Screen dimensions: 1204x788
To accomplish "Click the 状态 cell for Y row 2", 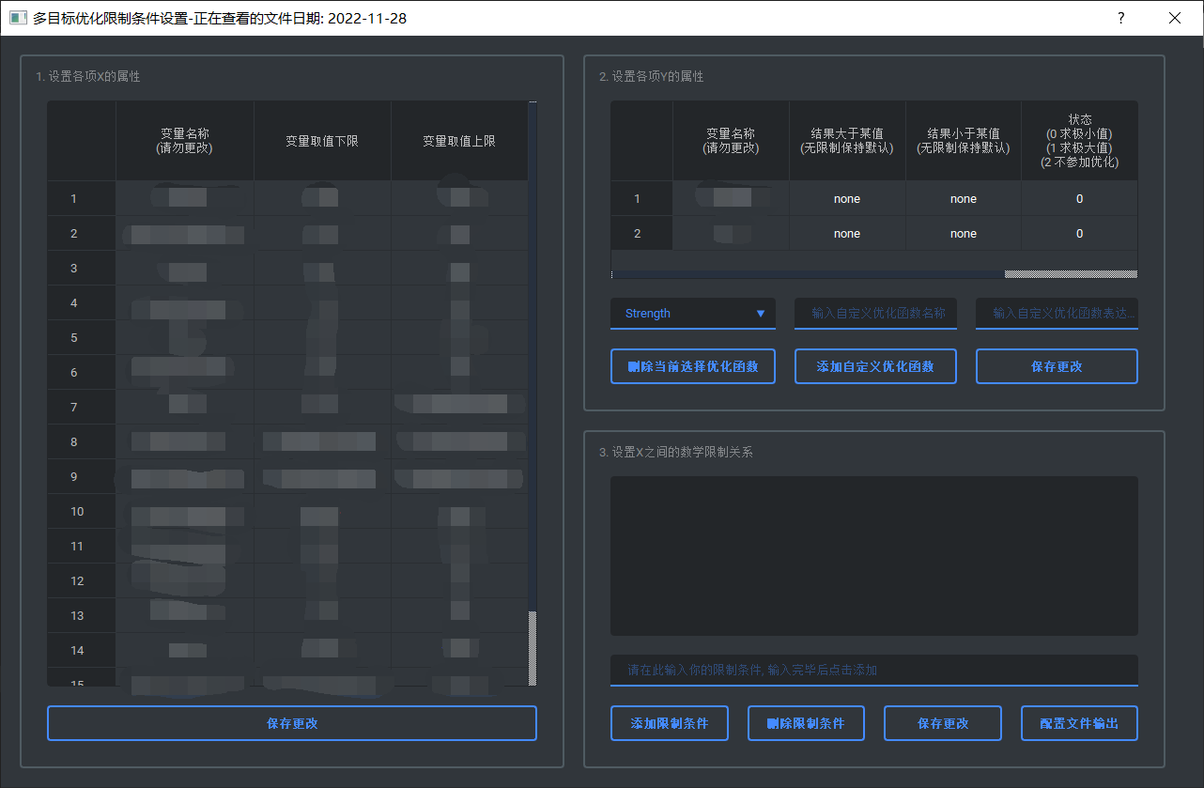I will coord(1079,233).
